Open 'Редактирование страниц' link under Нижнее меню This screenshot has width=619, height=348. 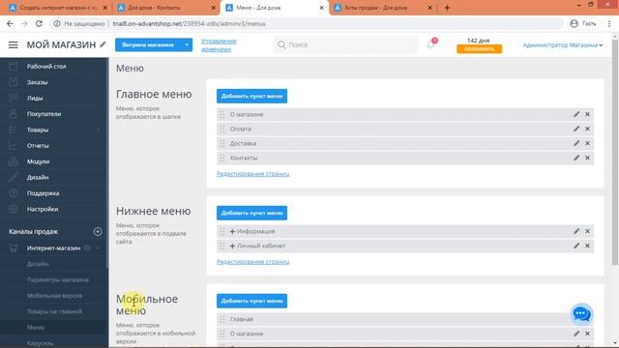pyautogui.click(x=252, y=262)
